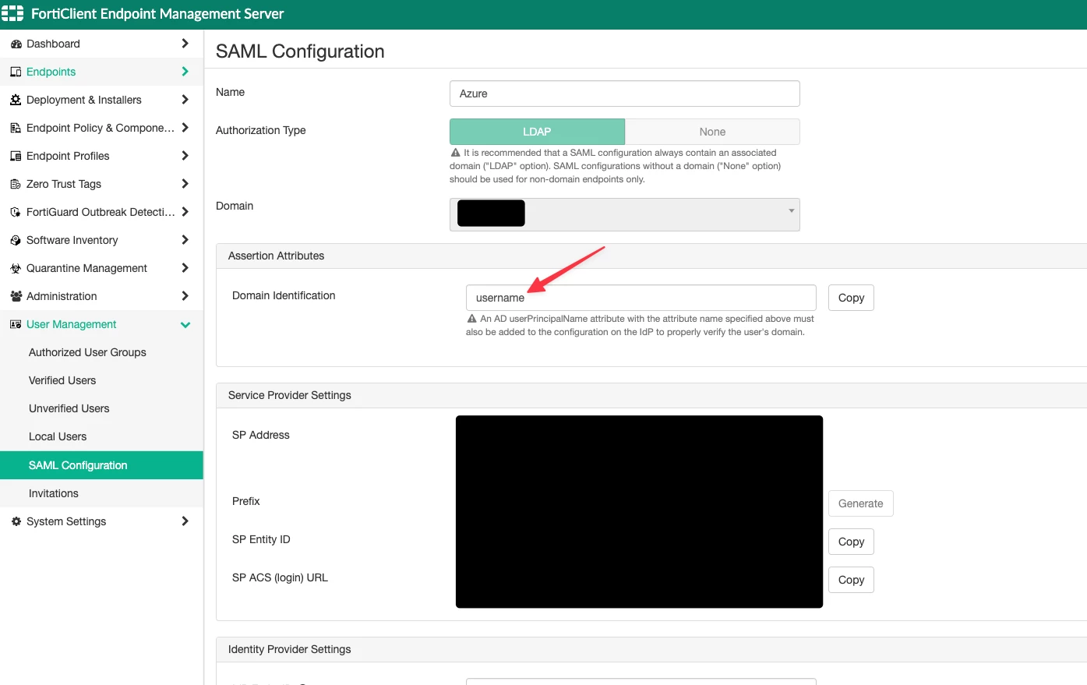Expand the System Settings chevron
This screenshot has height=685, width=1087.
coord(185,521)
